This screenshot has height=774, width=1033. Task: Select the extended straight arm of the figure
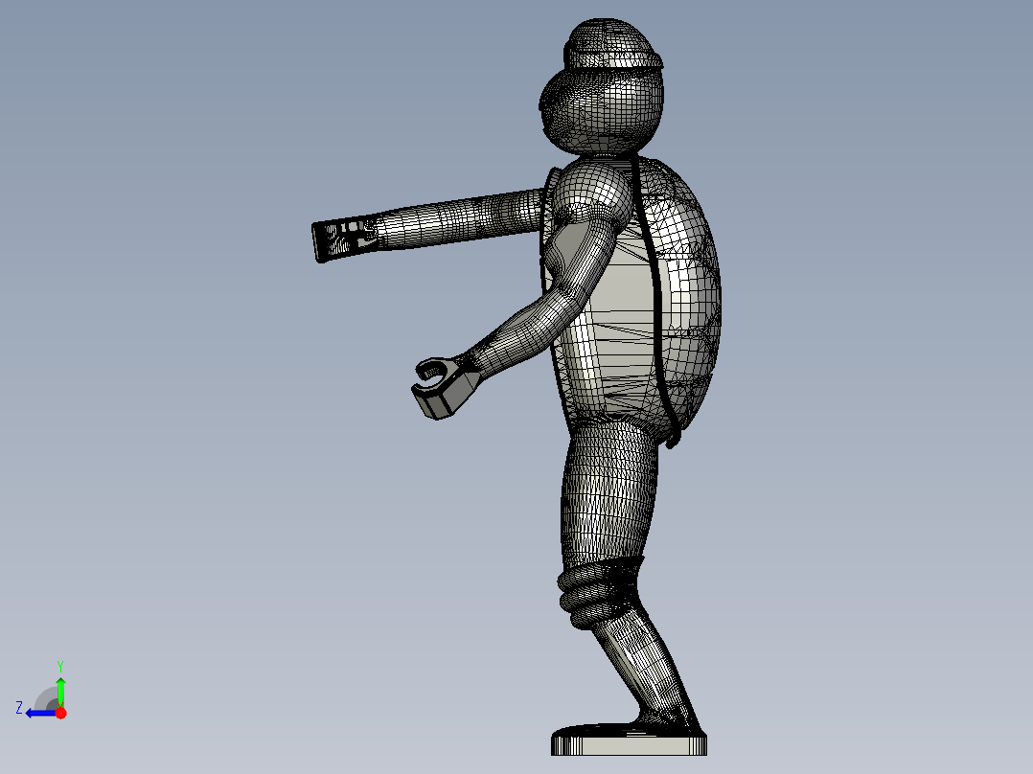(428, 224)
